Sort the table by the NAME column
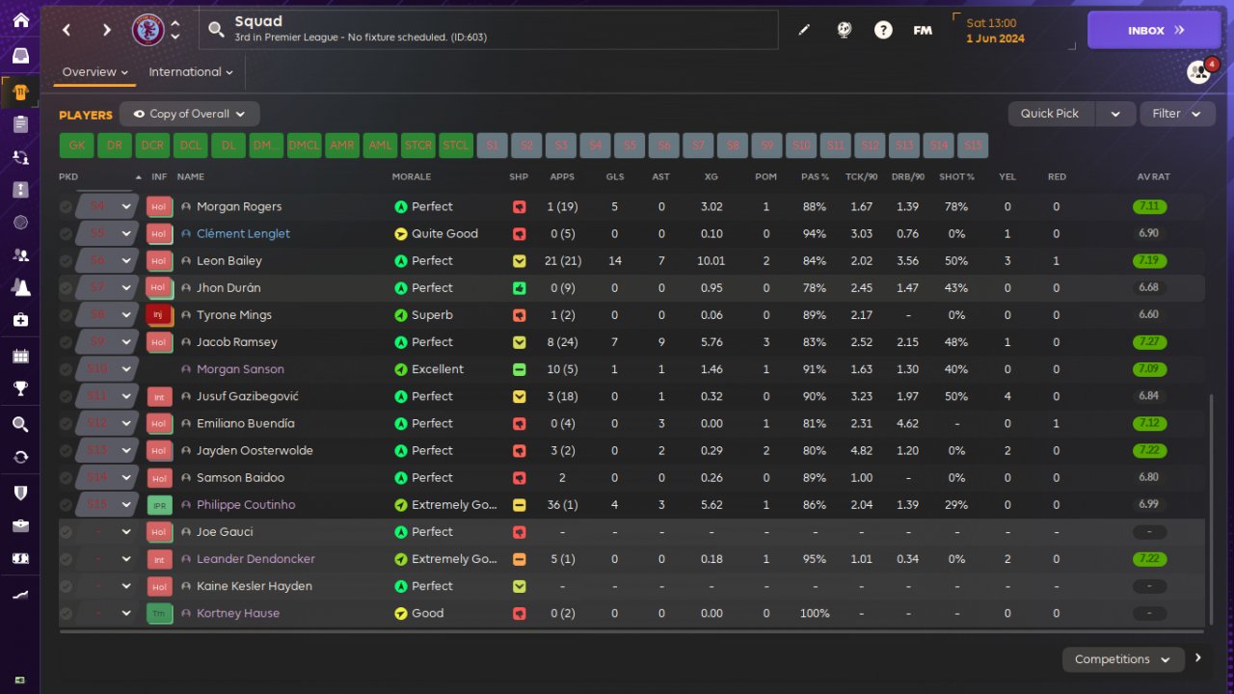 (x=191, y=177)
